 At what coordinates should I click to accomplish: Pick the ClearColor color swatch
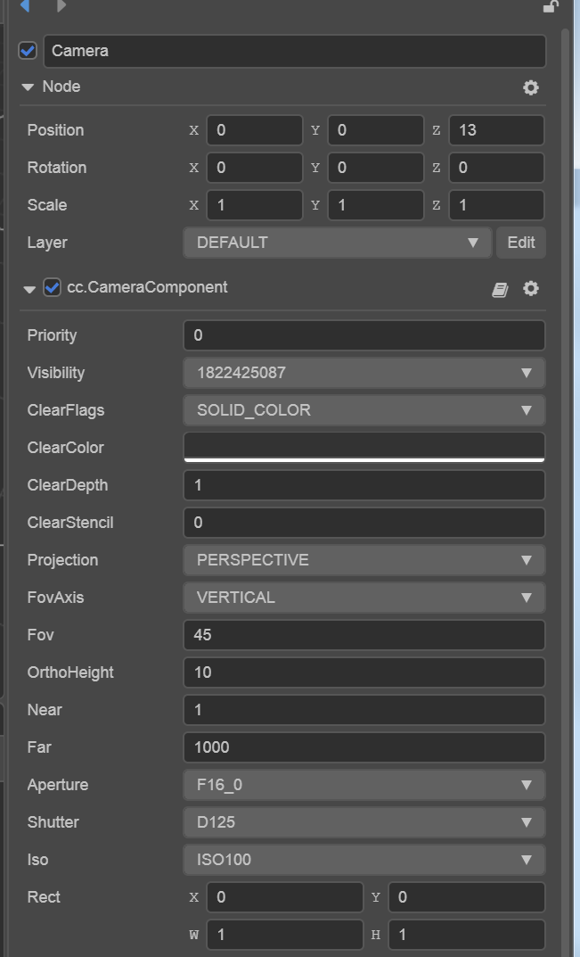[364, 447]
